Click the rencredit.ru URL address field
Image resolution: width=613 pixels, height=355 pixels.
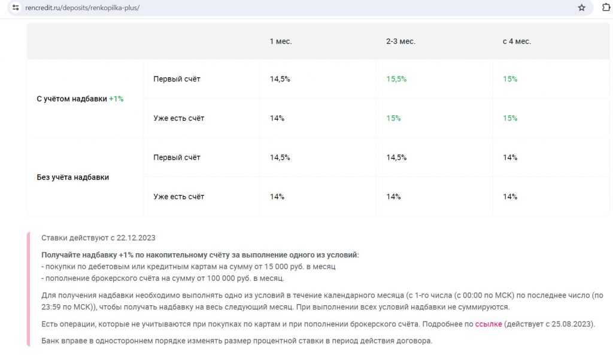[297, 8]
